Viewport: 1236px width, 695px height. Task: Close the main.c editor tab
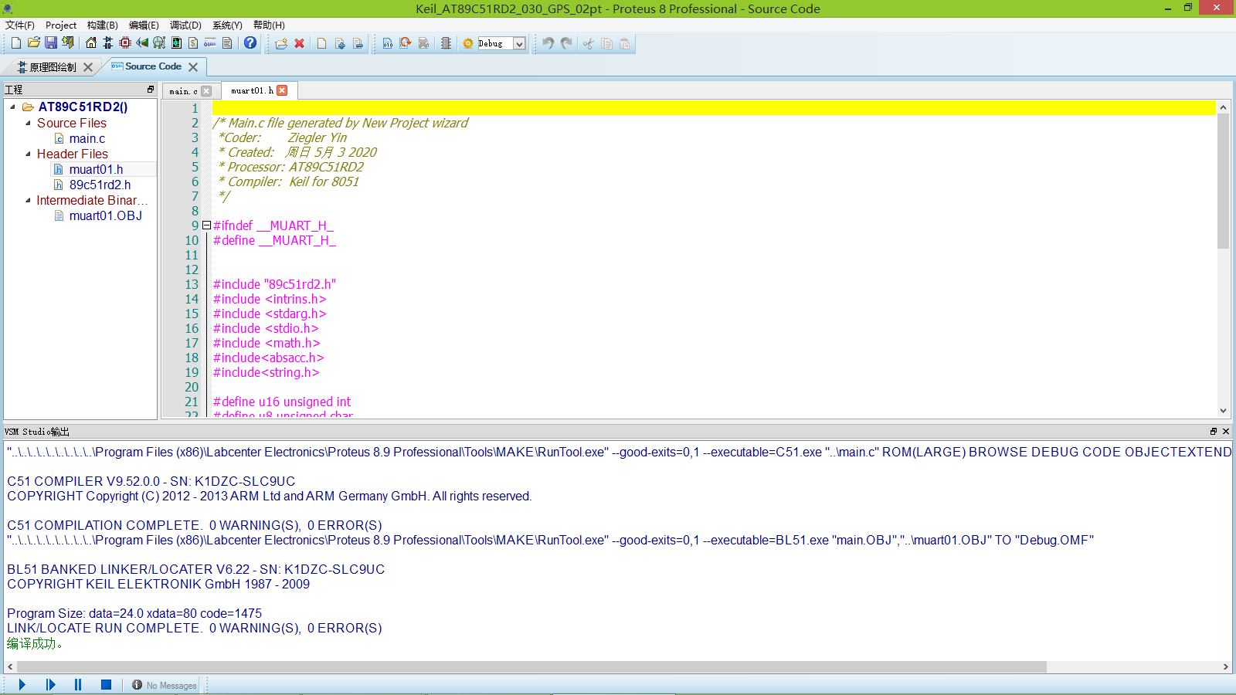[x=206, y=91]
